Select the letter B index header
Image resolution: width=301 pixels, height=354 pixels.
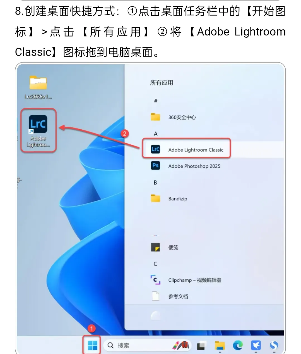point(155,182)
